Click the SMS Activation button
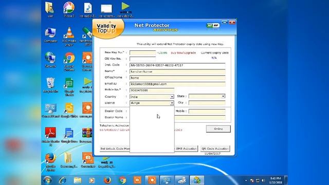 pos(186,149)
